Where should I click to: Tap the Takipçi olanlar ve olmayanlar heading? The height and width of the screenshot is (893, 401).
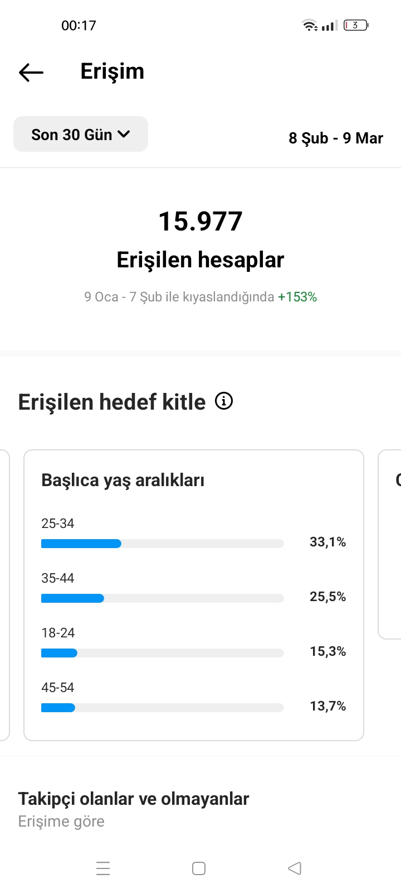point(134,799)
